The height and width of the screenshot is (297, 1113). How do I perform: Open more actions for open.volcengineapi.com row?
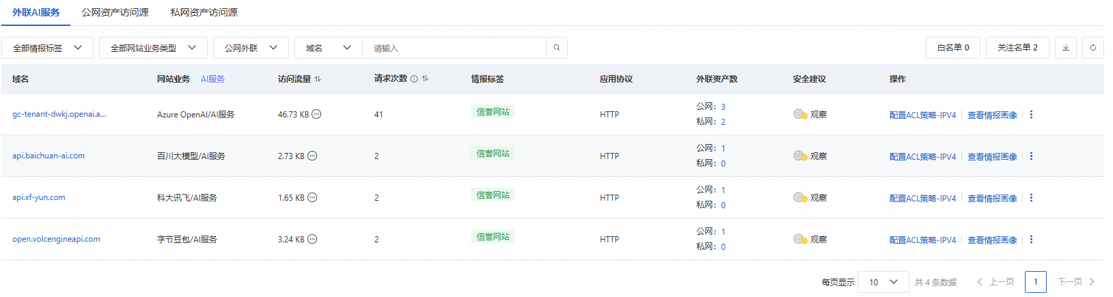pos(1031,240)
